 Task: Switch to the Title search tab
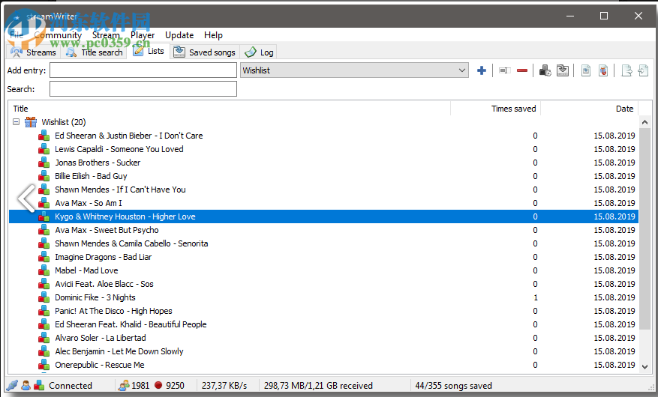(95, 52)
